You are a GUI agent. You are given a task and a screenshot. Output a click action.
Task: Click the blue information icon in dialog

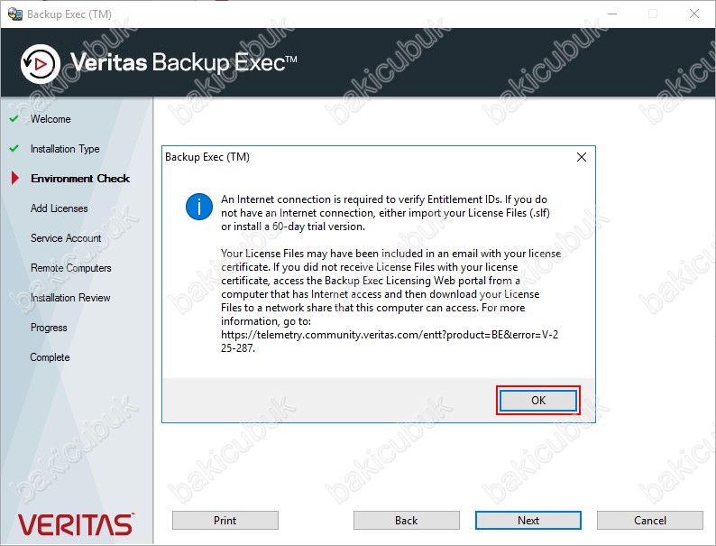(198, 207)
